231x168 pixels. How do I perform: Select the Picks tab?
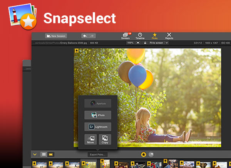[x=154, y=36]
